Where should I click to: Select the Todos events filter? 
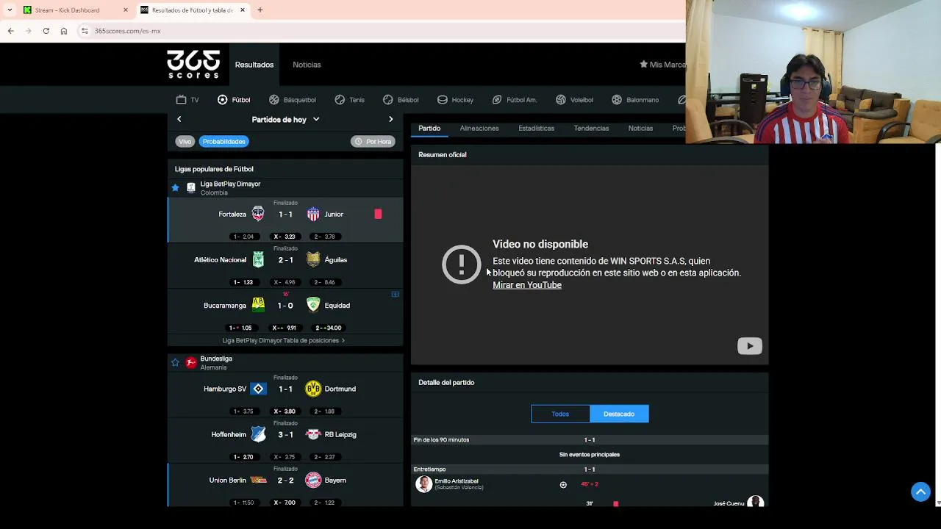(560, 414)
